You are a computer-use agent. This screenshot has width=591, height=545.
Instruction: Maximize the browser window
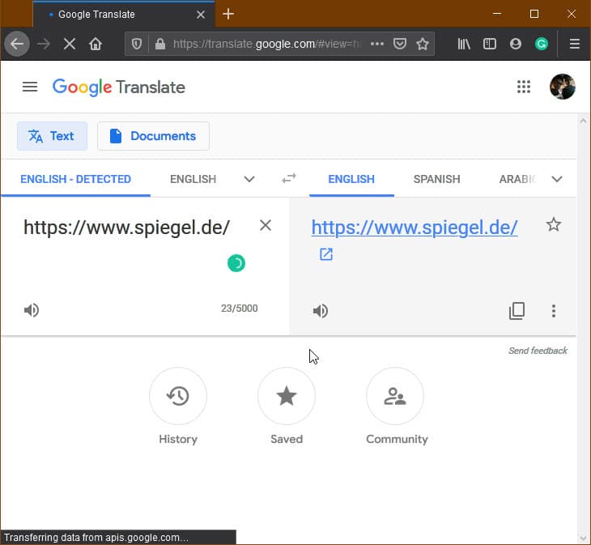tap(534, 15)
